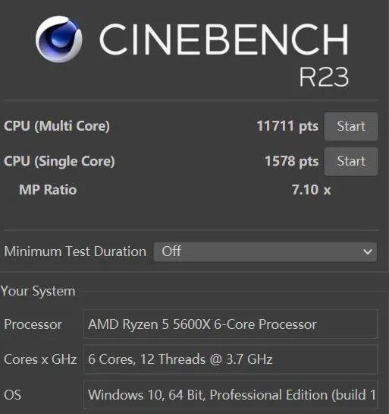
Task: Click the Your System section header
Action: click(x=38, y=291)
